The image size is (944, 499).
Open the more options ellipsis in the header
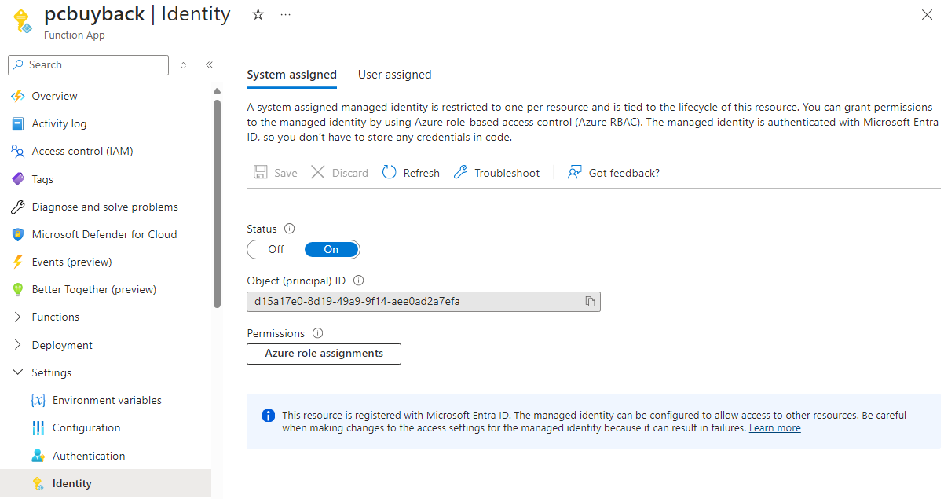click(285, 15)
